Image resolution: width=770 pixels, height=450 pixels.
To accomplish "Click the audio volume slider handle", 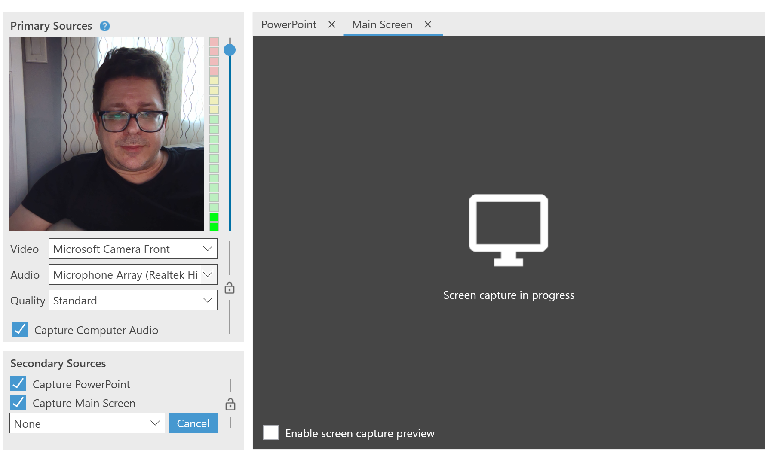I will (230, 50).
